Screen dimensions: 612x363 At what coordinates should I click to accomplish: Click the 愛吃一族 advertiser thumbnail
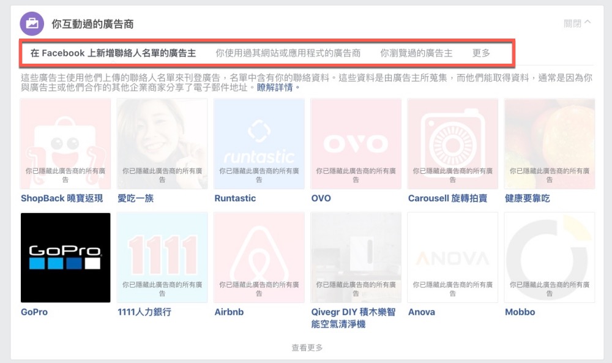(x=162, y=144)
